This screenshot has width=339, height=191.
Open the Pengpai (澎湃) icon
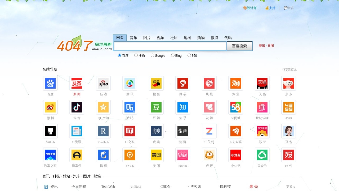(183, 131)
